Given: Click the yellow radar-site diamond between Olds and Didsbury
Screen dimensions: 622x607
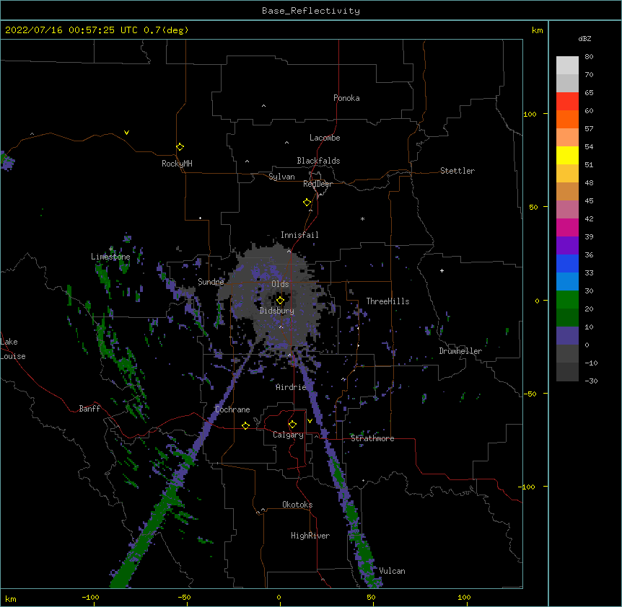Looking at the screenshot, I should point(280,301).
